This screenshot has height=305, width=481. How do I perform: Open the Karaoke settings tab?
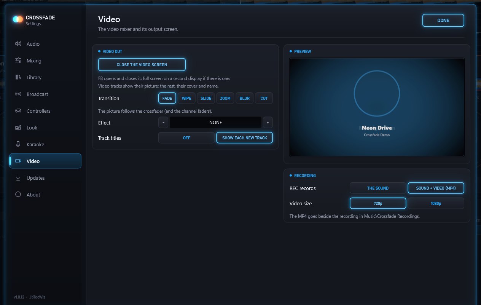pos(45,144)
